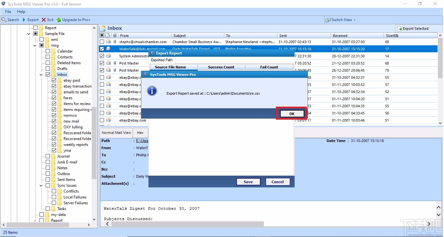Click the attachment paperclip column header icon
Viewport: 444px width, 237px height.
115,35
